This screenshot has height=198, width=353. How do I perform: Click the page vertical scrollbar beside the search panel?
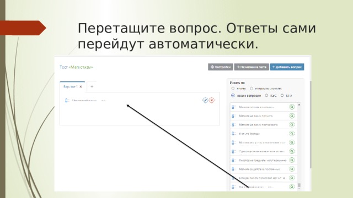(311, 125)
